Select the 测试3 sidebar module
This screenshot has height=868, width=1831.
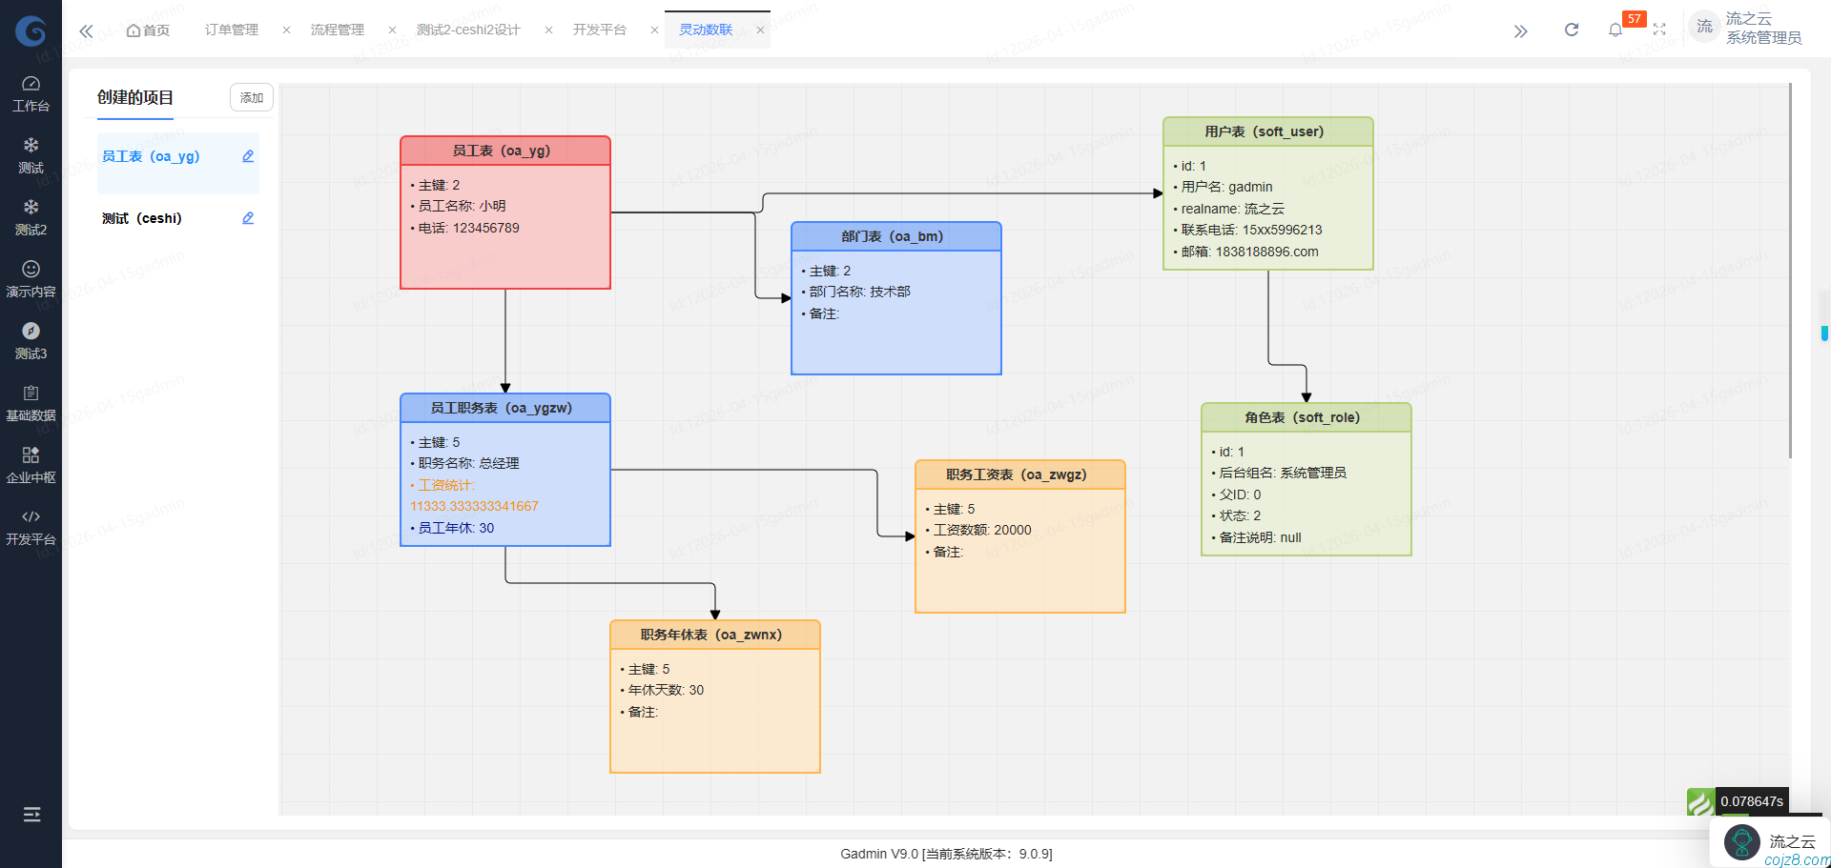(31, 340)
